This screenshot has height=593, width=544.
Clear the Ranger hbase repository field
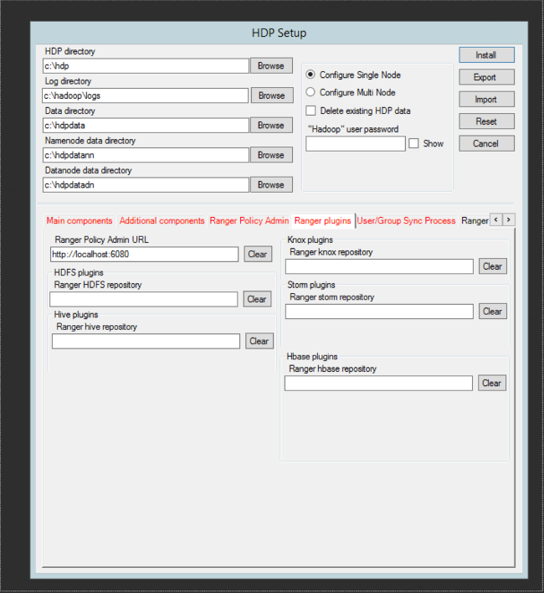(x=491, y=384)
